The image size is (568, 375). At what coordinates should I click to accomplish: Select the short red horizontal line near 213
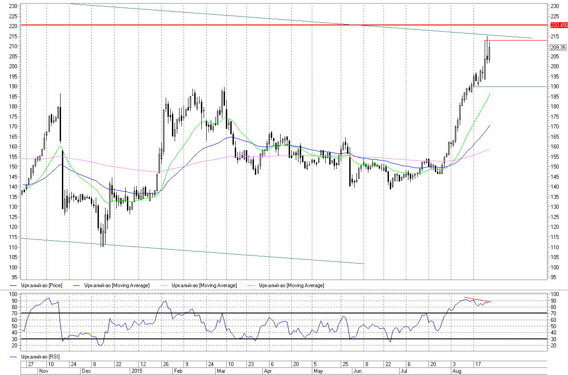pos(517,40)
